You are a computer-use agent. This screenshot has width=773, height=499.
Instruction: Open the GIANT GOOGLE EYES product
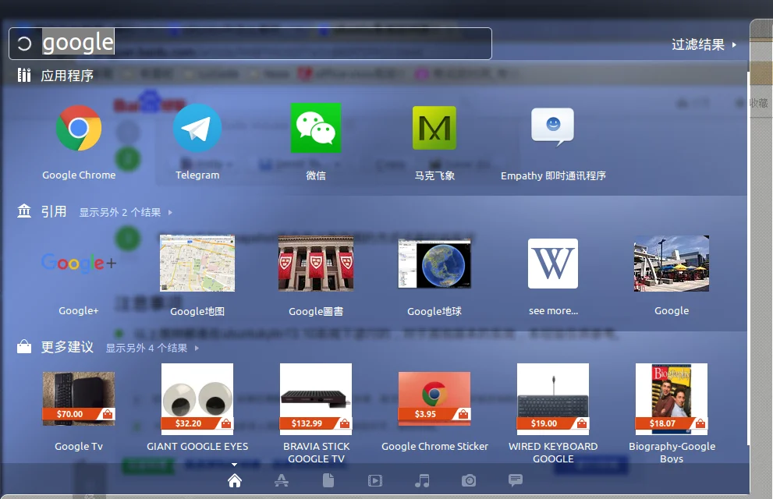click(197, 399)
